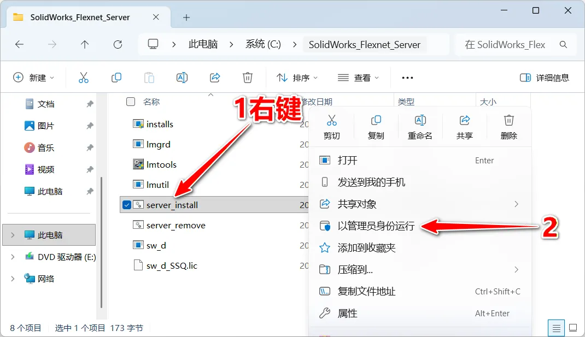Image resolution: width=585 pixels, height=337 pixels.
Task: Open the three-dots more options menu
Action: coord(407,78)
